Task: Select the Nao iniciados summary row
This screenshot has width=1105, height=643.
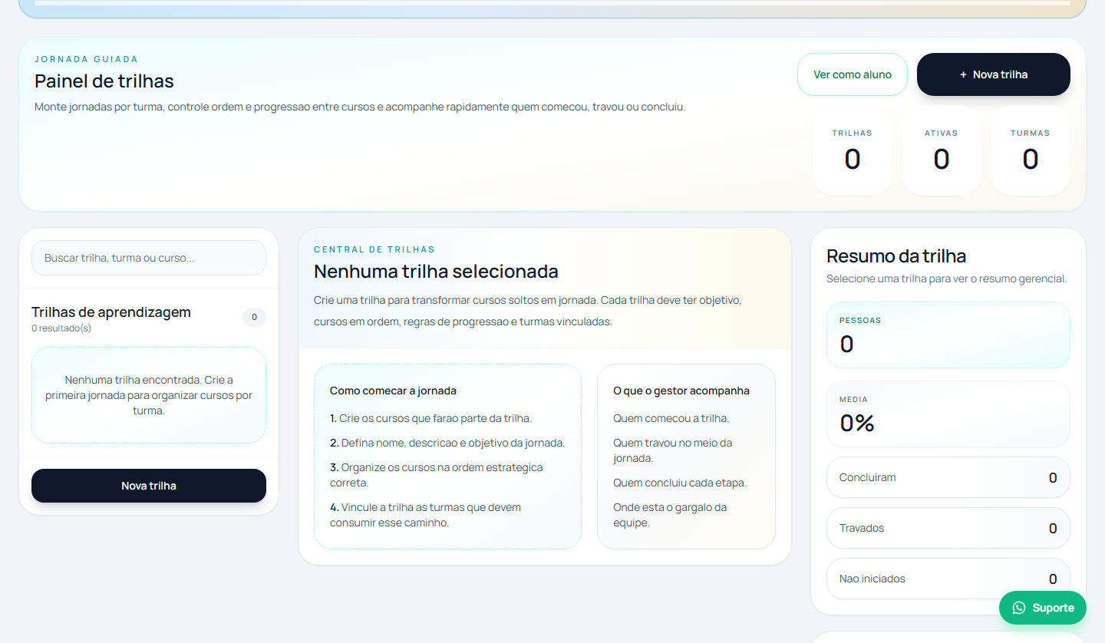Action: [948, 579]
